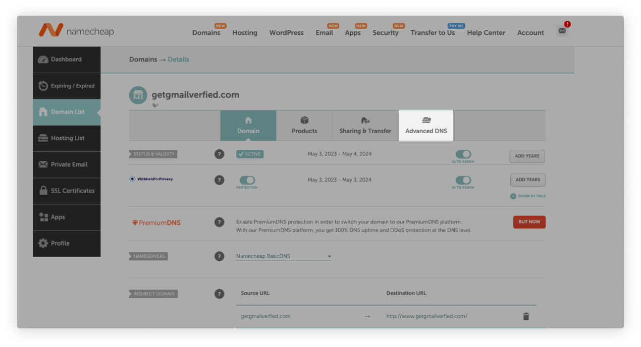Click the Dashboard gauge icon

point(43,60)
